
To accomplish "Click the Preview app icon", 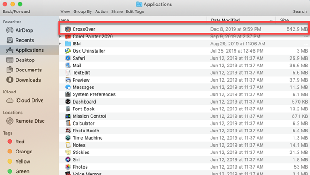I will pos(68,80).
